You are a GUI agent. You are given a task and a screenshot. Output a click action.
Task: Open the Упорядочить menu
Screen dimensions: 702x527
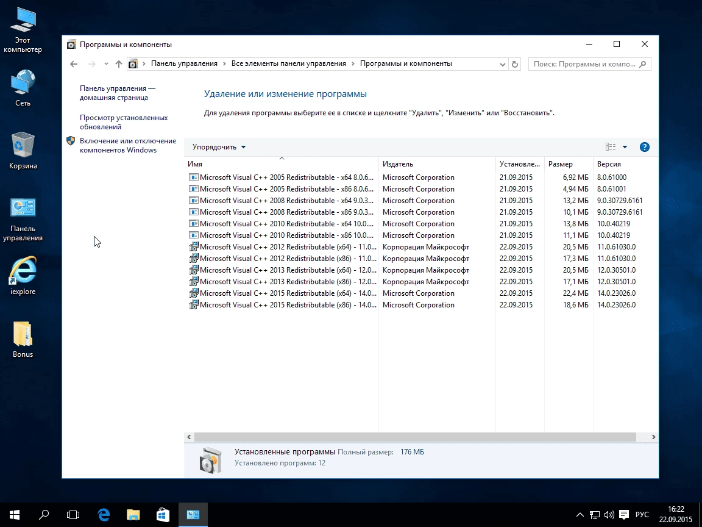click(219, 147)
